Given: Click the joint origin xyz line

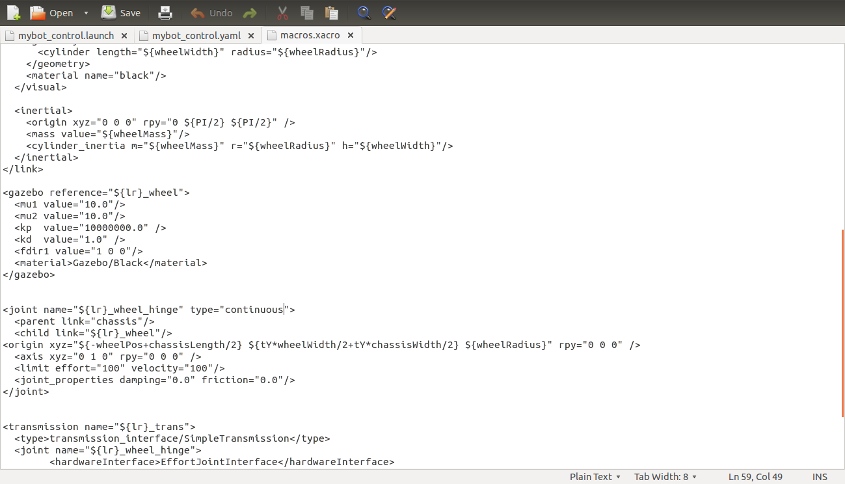Looking at the screenshot, I should point(321,345).
